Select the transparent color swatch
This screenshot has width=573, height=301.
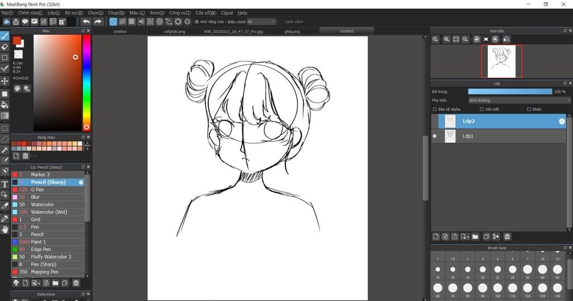pos(18,54)
